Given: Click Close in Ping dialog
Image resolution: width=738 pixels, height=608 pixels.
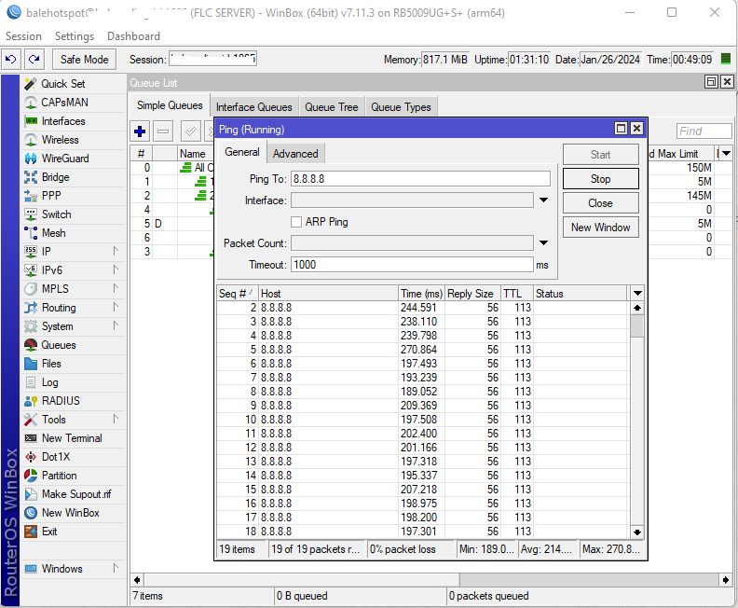Looking at the screenshot, I should 601,203.
